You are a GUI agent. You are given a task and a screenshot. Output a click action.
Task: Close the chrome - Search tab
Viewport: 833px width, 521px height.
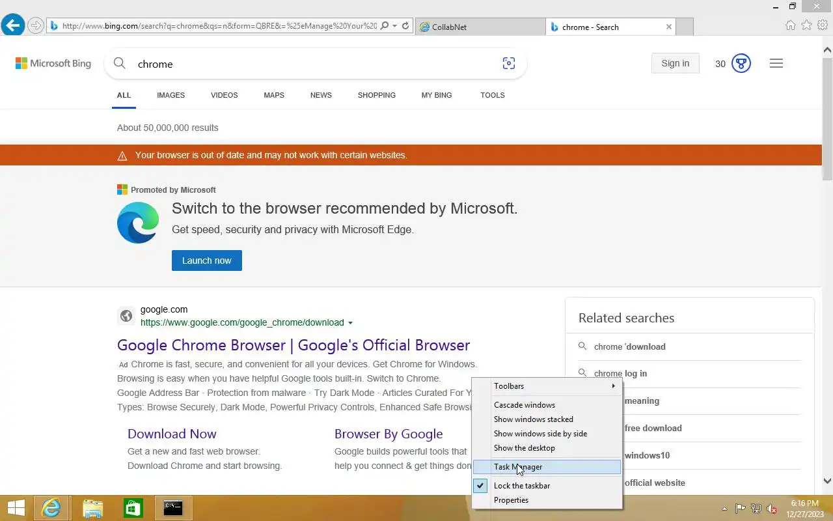[x=668, y=27]
